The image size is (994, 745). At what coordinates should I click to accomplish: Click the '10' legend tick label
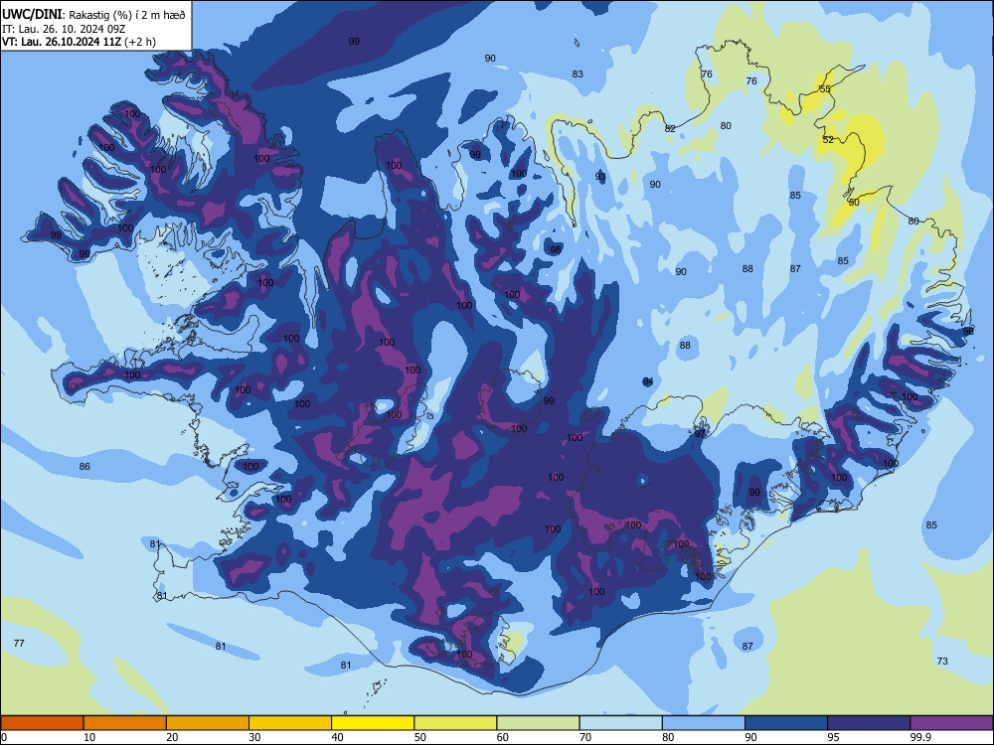pyautogui.click(x=89, y=737)
